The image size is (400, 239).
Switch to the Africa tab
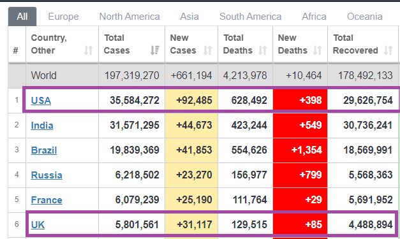(315, 17)
